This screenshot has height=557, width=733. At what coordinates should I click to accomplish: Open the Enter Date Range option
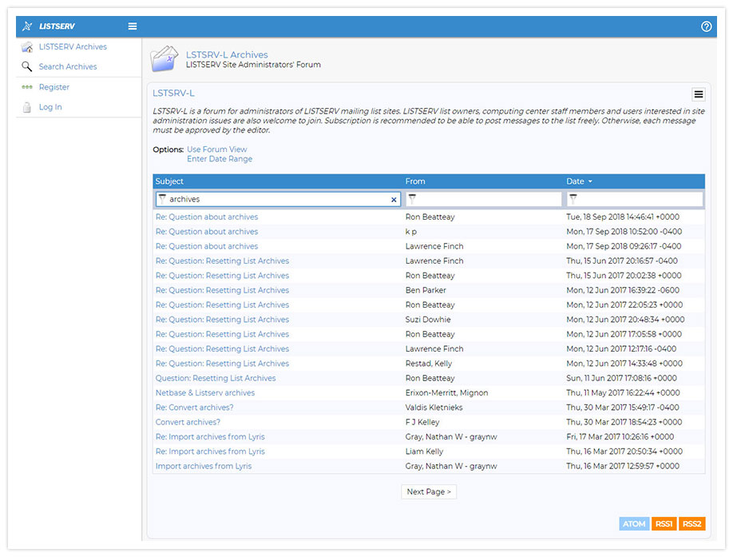coord(220,159)
